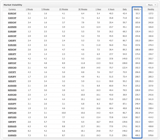Open the NZDCHF currency link
The image size is (160, 140).
pos(12,50)
